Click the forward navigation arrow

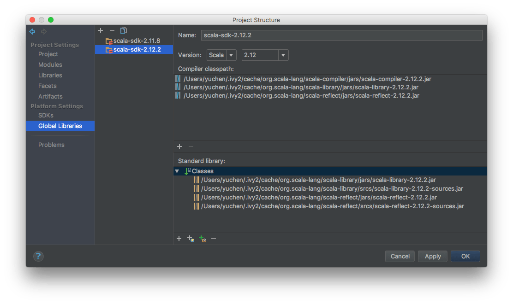tap(44, 31)
